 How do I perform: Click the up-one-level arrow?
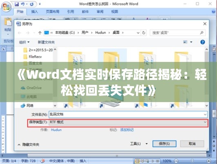pos(40,33)
